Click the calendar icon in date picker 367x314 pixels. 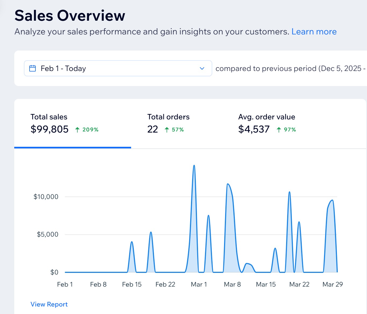pyautogui.click(x=33, y=68)
